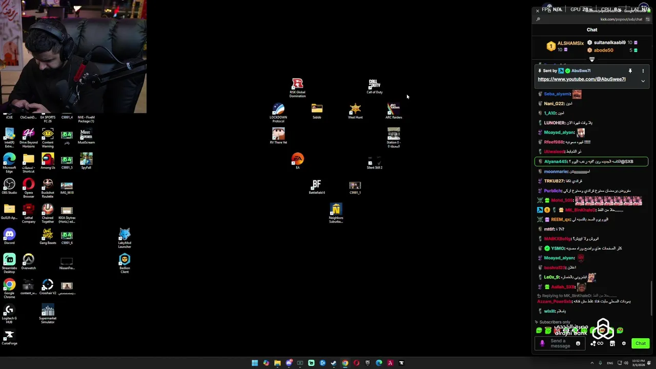656x369 pixels.
Task: Collapse the pinned message chevron
Action: point(643,80)
